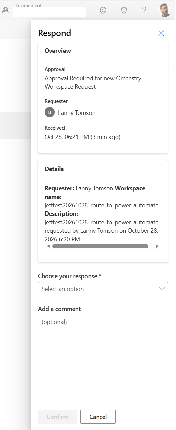Click inside the Add a comment box
176x430 pixels.
103,343
